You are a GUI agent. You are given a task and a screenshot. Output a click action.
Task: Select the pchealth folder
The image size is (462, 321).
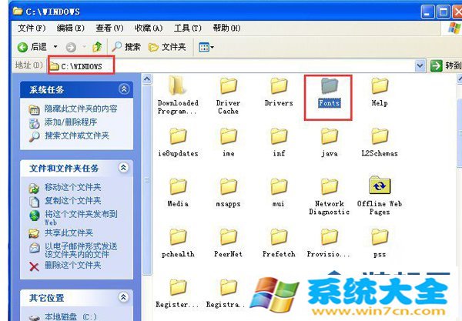(178, 243)
